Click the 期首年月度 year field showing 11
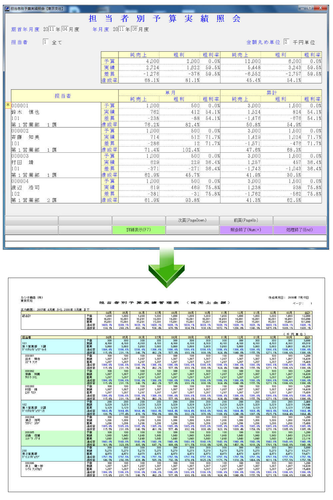The width and height of the screenshot is (333, 500). tap(52, 29)
